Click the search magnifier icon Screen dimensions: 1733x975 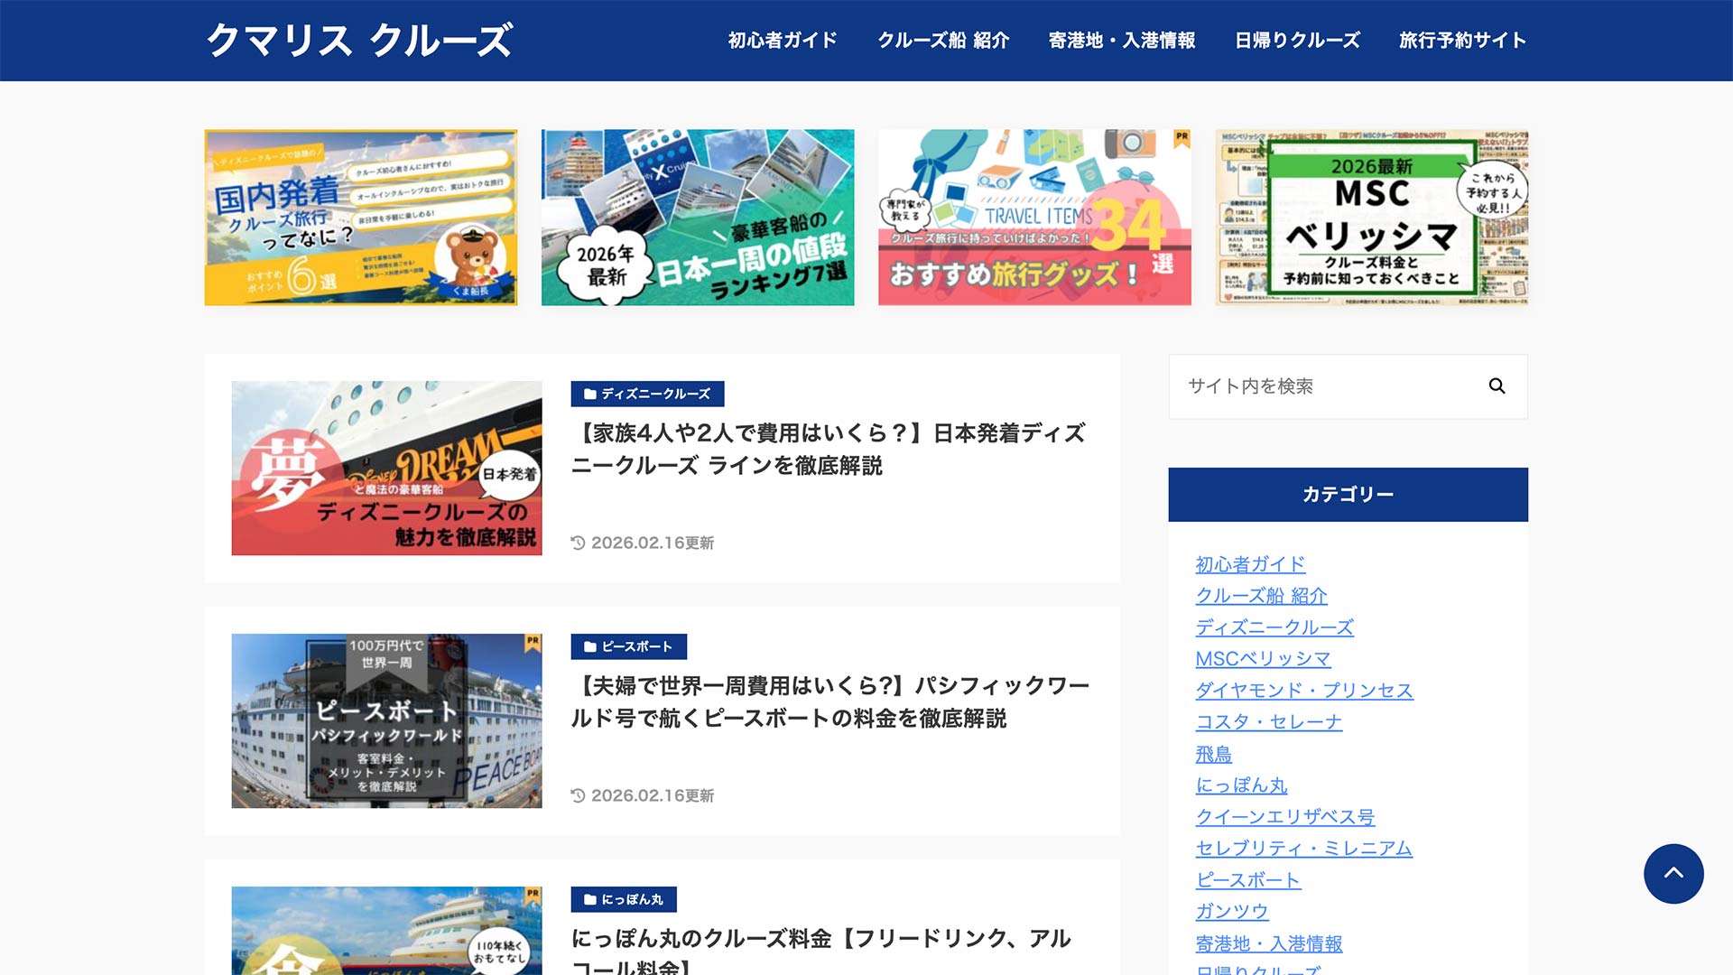pos(1496,386)
